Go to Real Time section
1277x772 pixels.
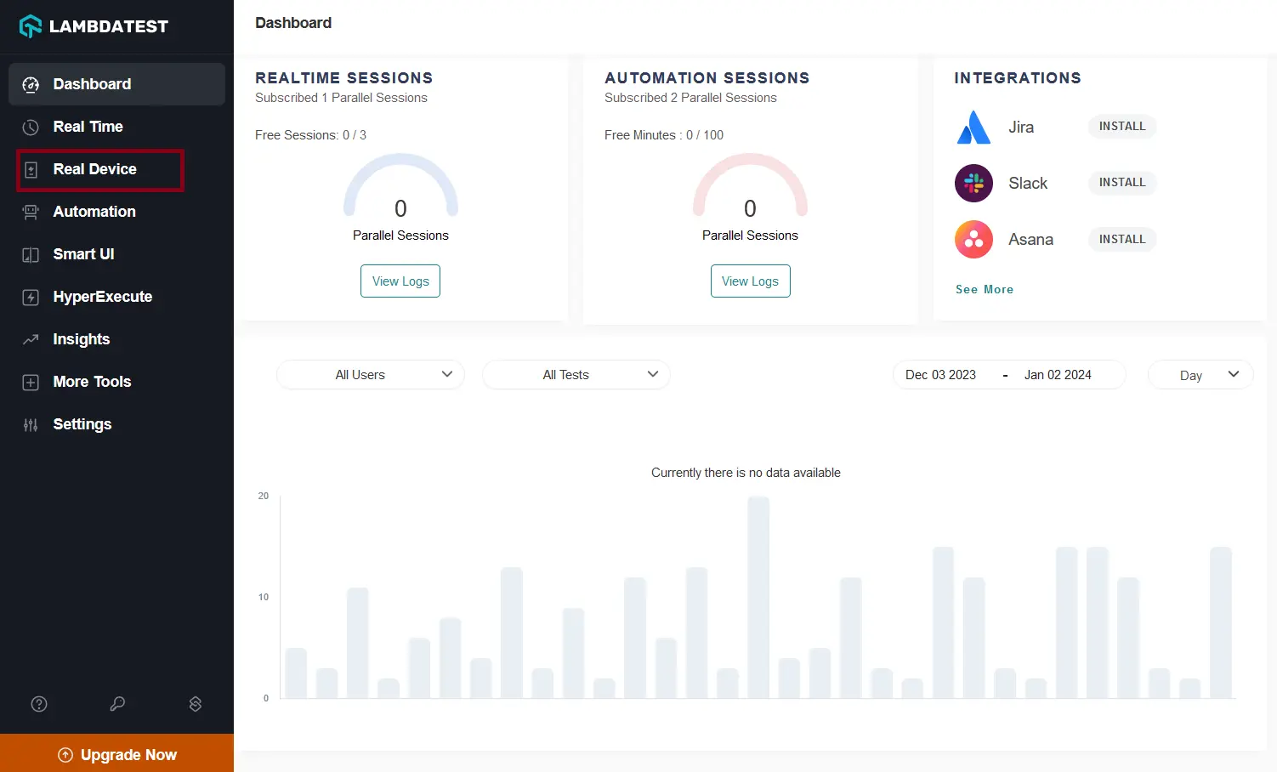point(116,127)
